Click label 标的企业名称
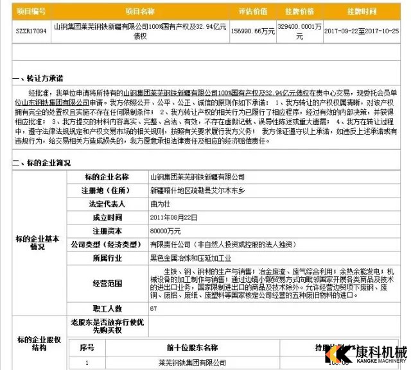This screenshot has height=370, width=411. point(107,177)
